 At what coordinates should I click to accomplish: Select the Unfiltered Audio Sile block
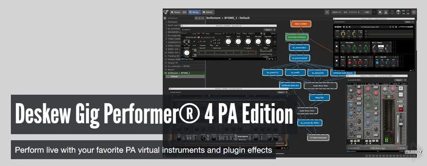pyautogui.click(x=290, y=85)
